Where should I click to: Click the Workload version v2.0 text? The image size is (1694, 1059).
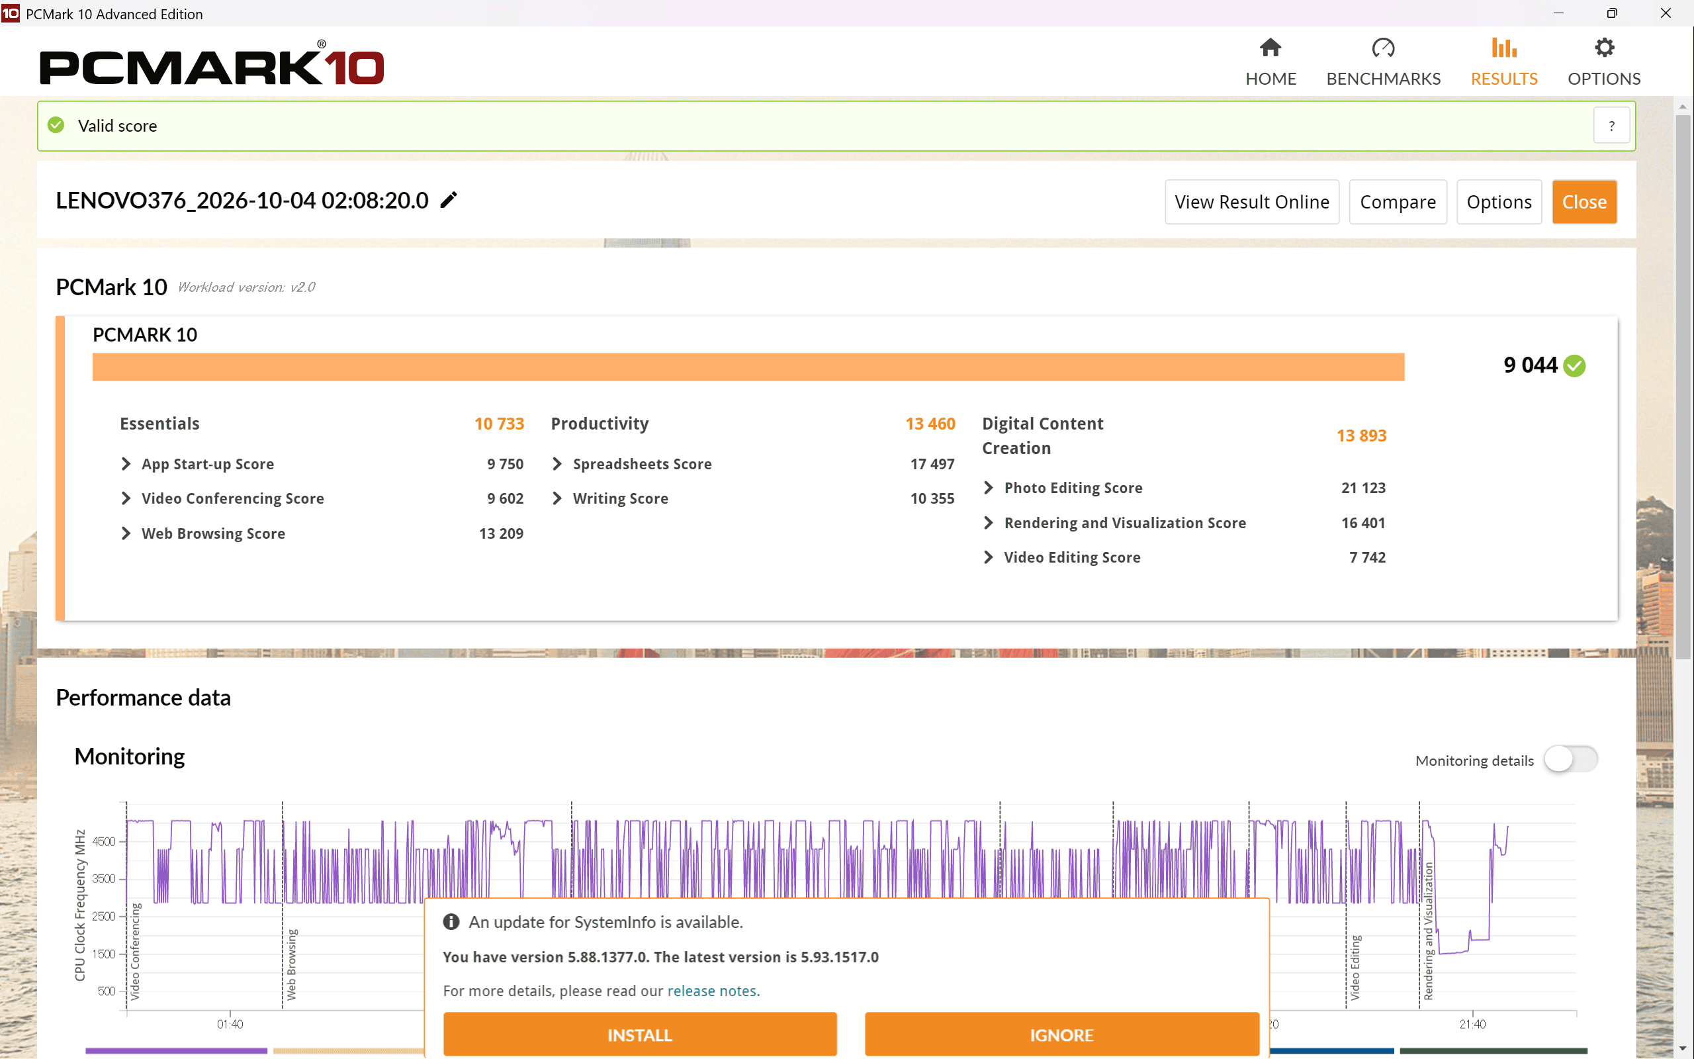pos(246,287)
